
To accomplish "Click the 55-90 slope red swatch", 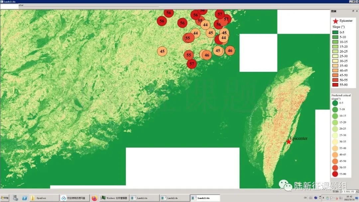I will point(335,85).
